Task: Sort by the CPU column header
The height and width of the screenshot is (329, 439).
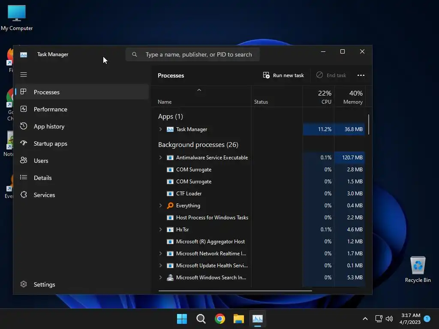Action: click(x=319, y=96)
